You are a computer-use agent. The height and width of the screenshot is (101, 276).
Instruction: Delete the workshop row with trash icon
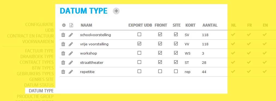click(x=63, y=53)
